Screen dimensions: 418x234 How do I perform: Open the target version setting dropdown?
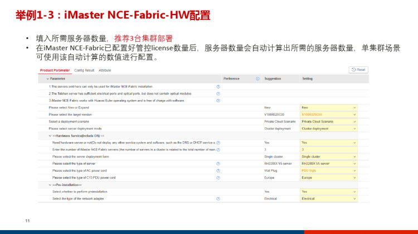coord(328,114)
